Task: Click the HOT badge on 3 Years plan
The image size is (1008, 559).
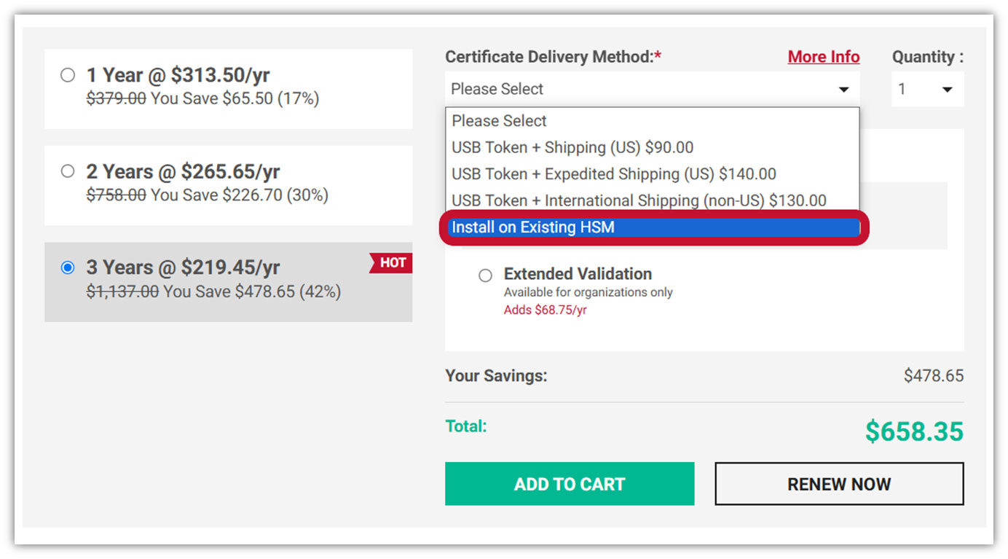Action: click(393, 263)
